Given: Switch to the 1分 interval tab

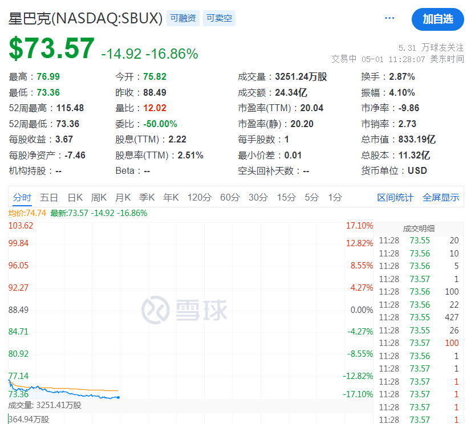Looking at the screenshot, I should point(334,197).
